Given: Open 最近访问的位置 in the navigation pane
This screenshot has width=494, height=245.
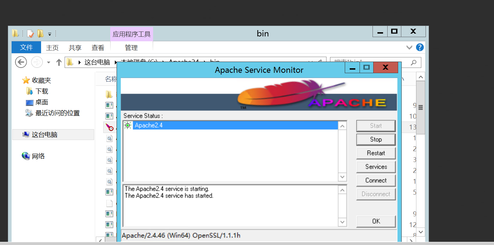Looking at the screenshot, I should pyautogui.click(x=58, y=113).
